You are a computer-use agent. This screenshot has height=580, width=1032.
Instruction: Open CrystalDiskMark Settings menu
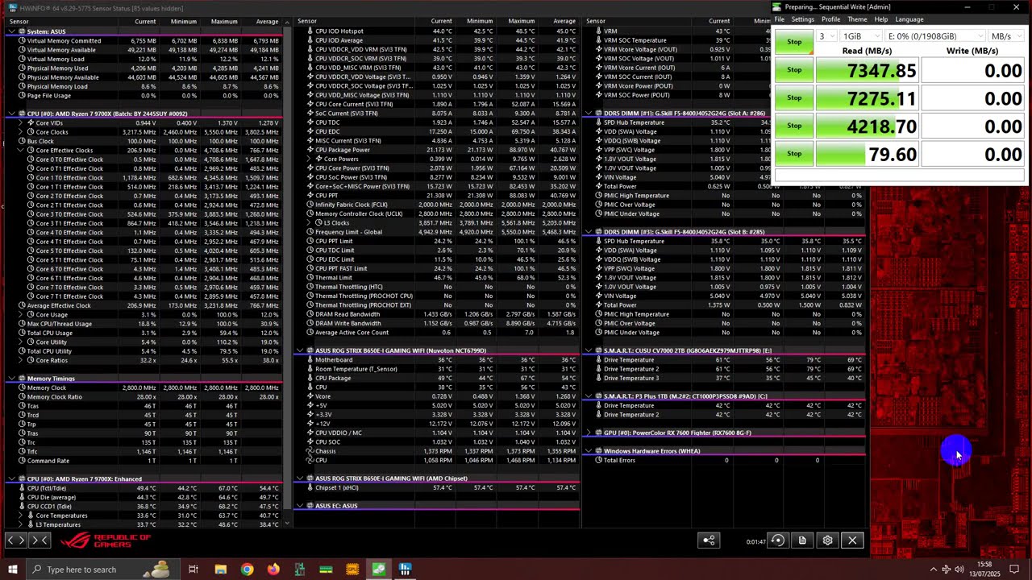coord(802,19)
